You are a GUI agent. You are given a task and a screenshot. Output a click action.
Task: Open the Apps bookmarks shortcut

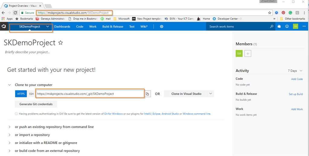(x=7, y=19)
